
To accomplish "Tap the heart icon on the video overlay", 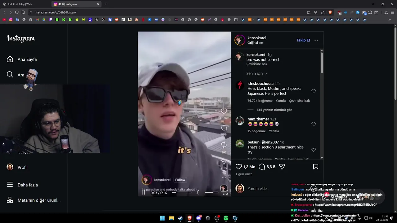I will (x=224, y=111).
